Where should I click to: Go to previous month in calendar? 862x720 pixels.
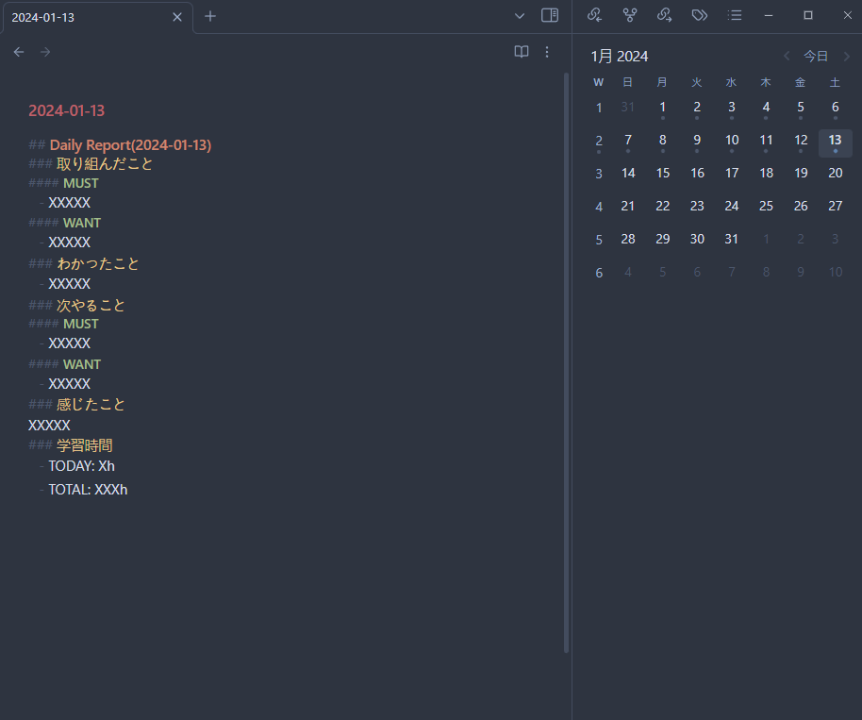pos(787,56)
